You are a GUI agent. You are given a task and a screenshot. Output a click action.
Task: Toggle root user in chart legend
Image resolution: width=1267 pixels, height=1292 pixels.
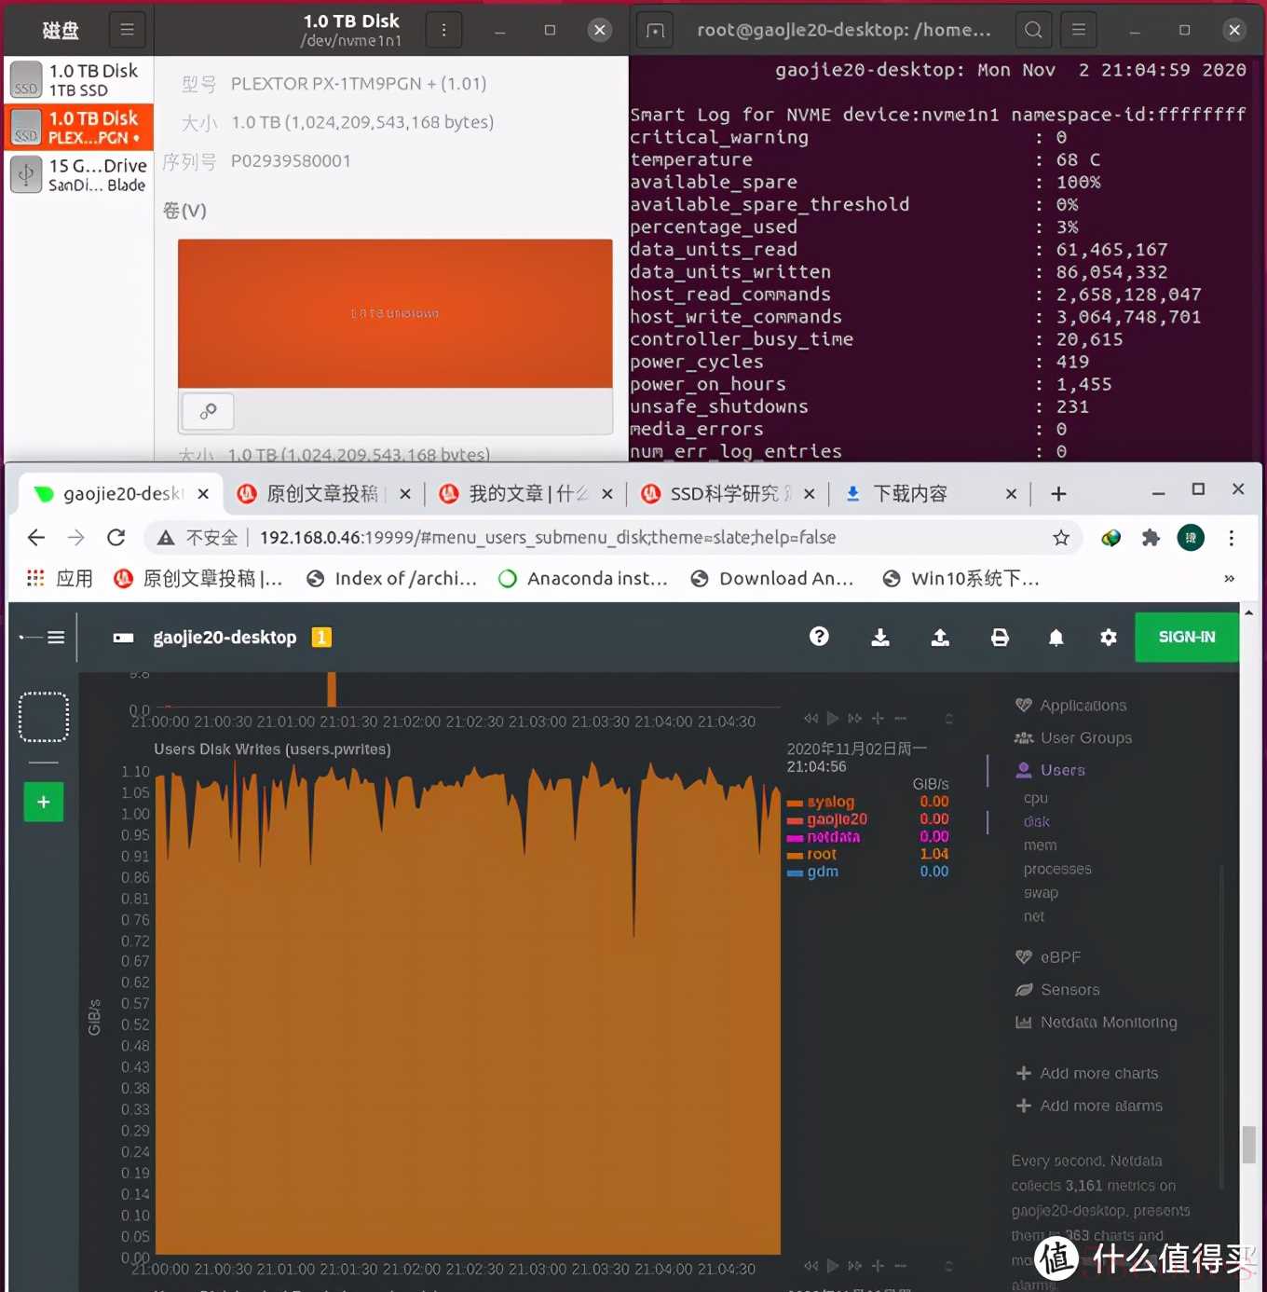[821, 855]
